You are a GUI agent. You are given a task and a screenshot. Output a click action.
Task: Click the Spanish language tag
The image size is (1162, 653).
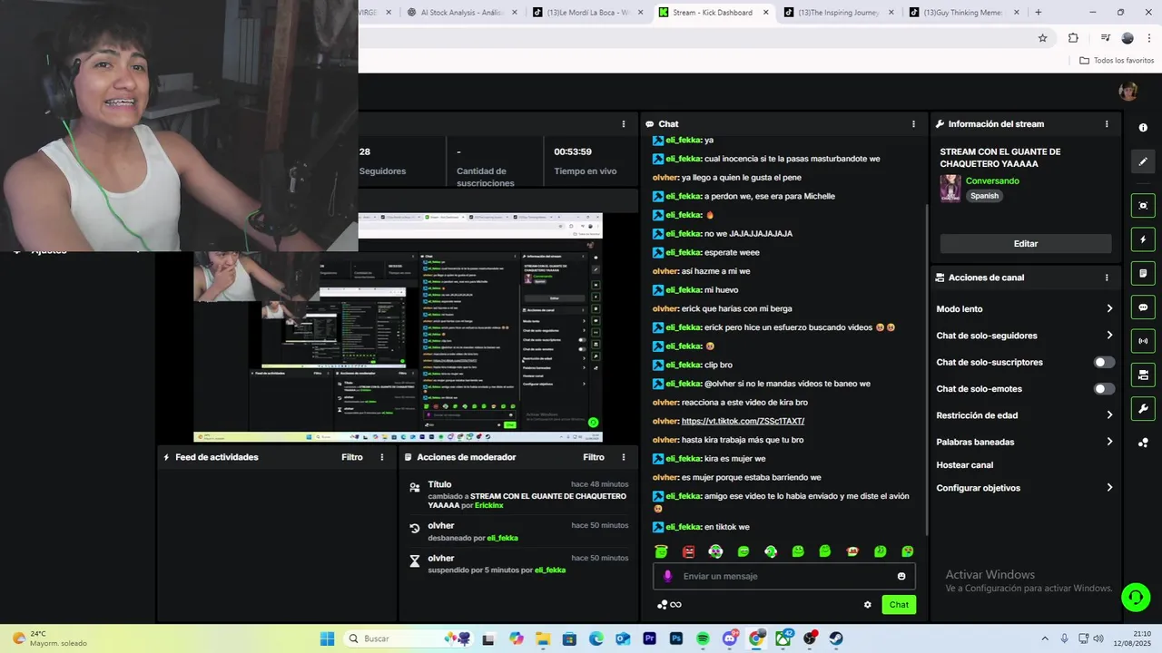coord(984,196)
